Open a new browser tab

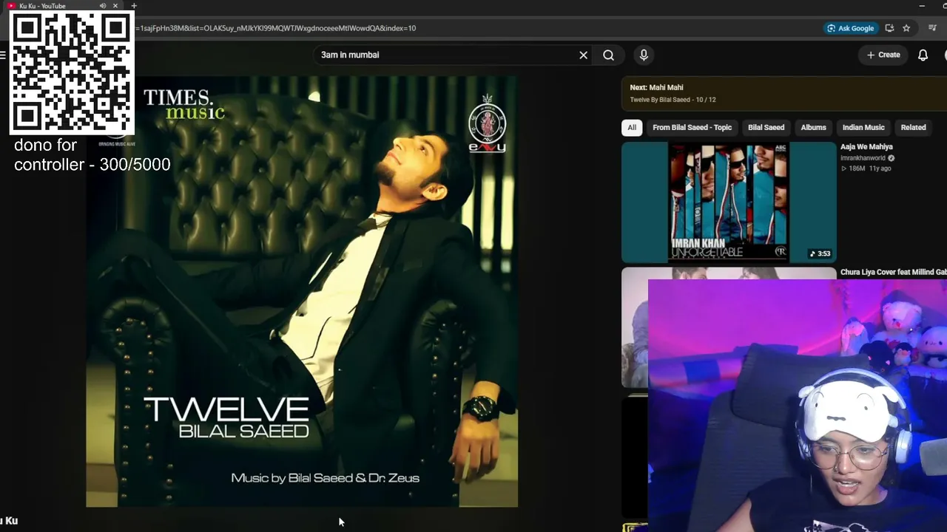[x=134, y=6]
